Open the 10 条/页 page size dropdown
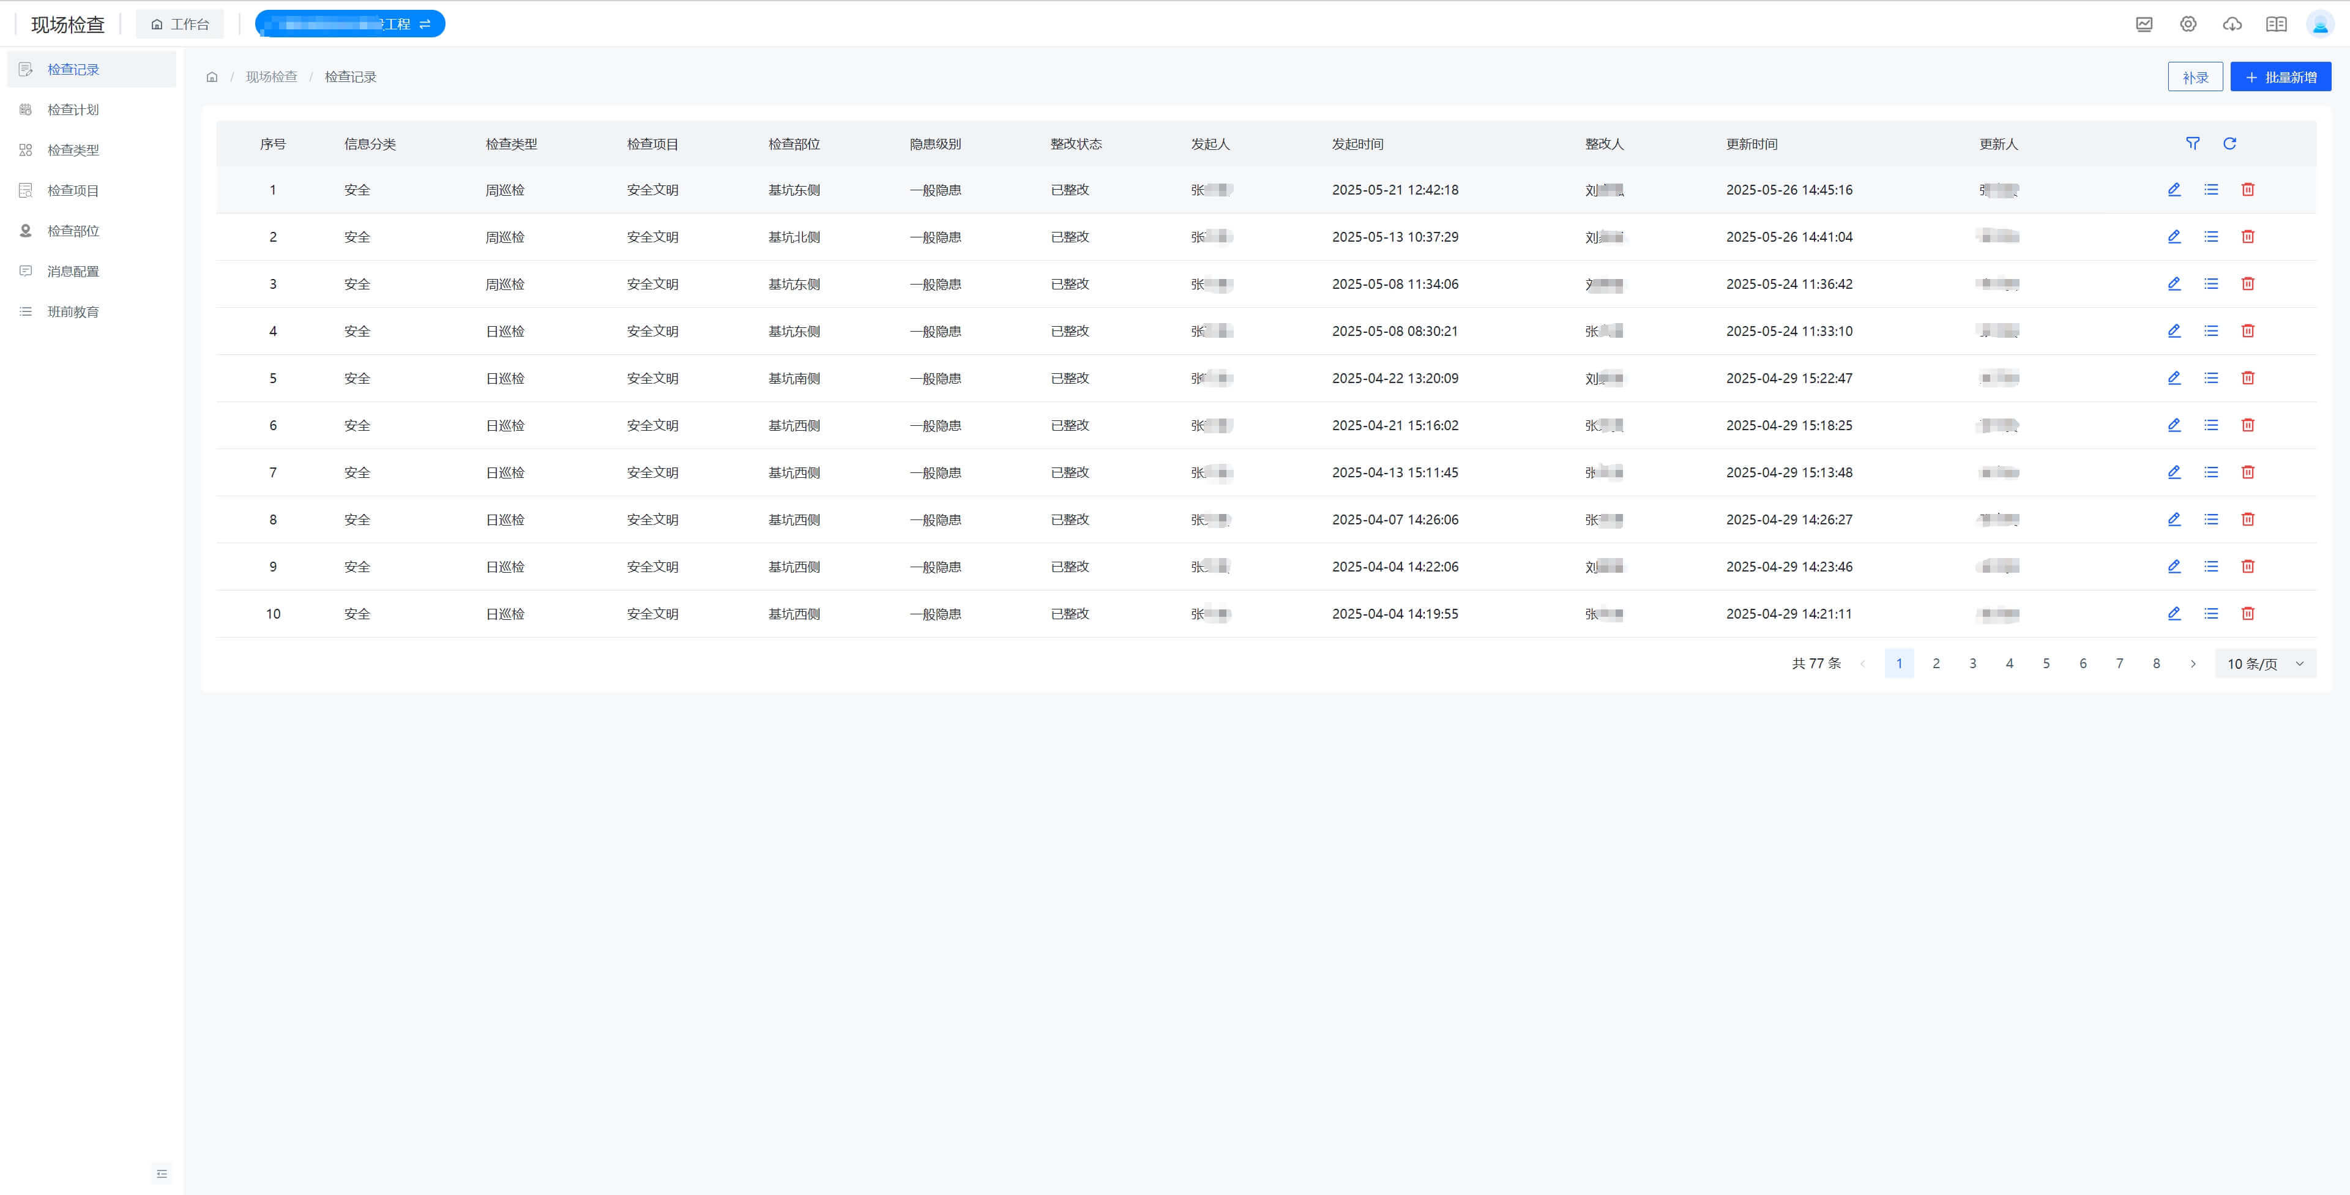The width and height of the screenshot is (2350, 1195). [x=2264, y=663]
